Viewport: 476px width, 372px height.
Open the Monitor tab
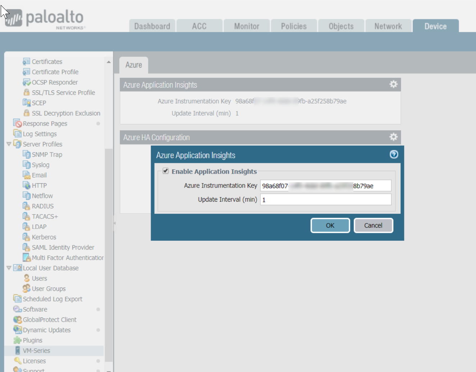(x=247, y=26)
